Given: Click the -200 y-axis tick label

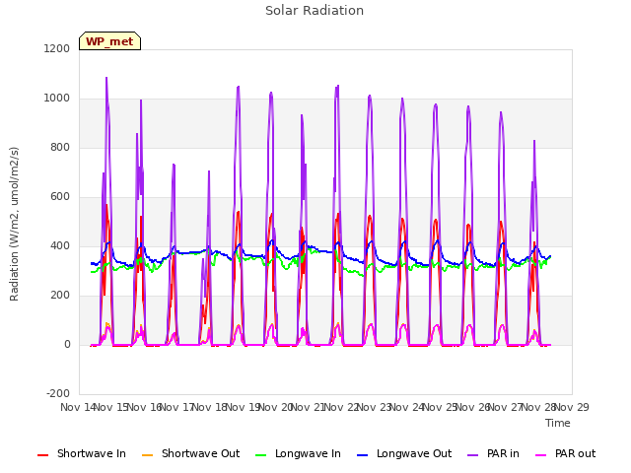Looking at the screenshot, I should pyautogui.click(x=58, y=393).
